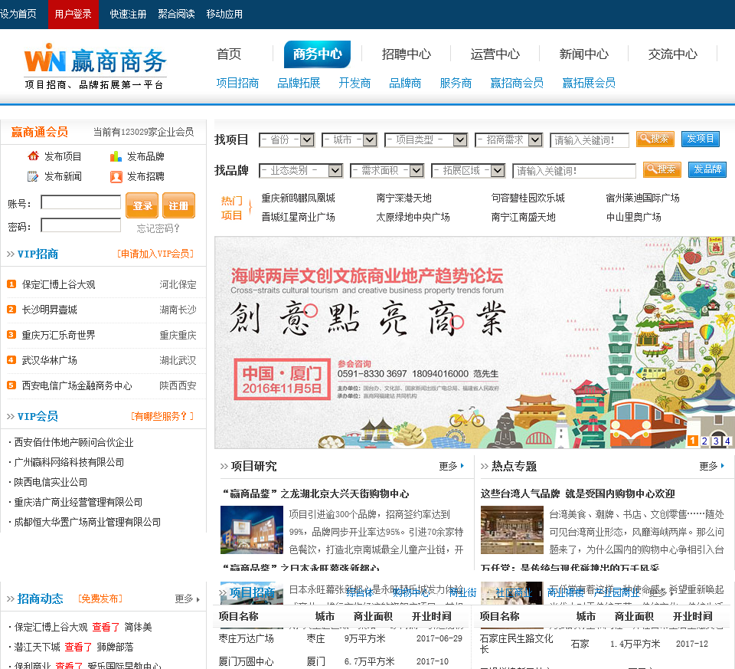Click rank 1 badge for 保定汇博上谷大观

point(11,284)
